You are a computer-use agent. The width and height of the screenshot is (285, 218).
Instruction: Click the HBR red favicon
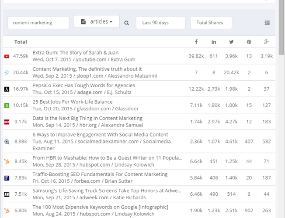point(7,122)
